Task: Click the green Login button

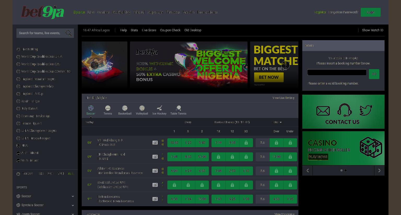Action: click(x=370, y=12)
